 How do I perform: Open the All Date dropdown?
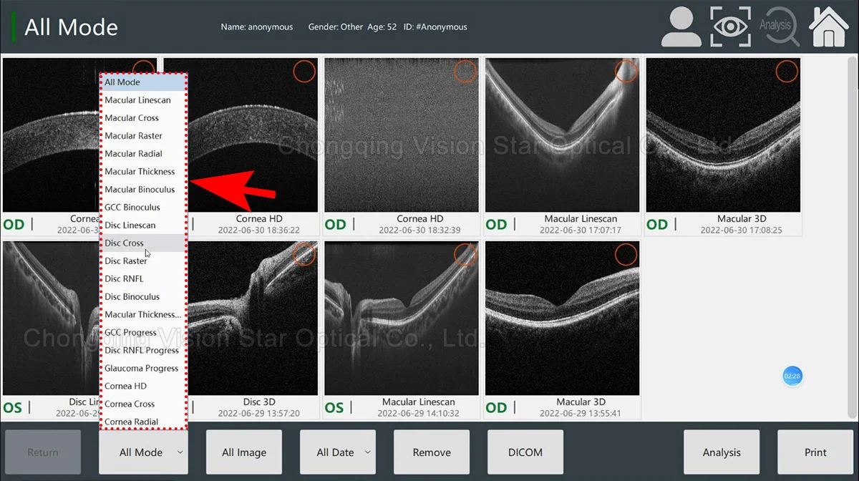click(337, 452)
